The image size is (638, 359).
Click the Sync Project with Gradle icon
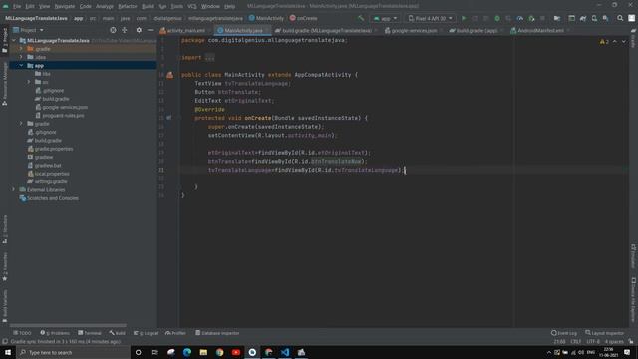point(582,18)
